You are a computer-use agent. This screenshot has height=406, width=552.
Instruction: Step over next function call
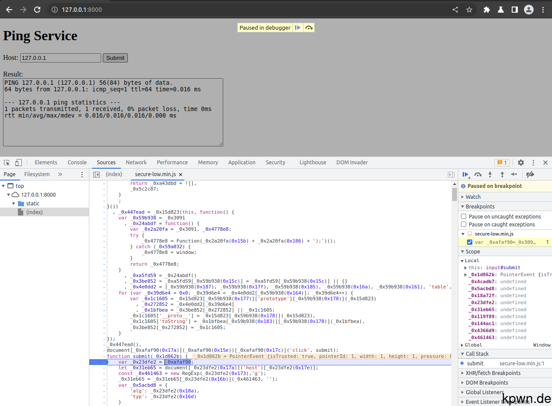[x=478, y=174]
